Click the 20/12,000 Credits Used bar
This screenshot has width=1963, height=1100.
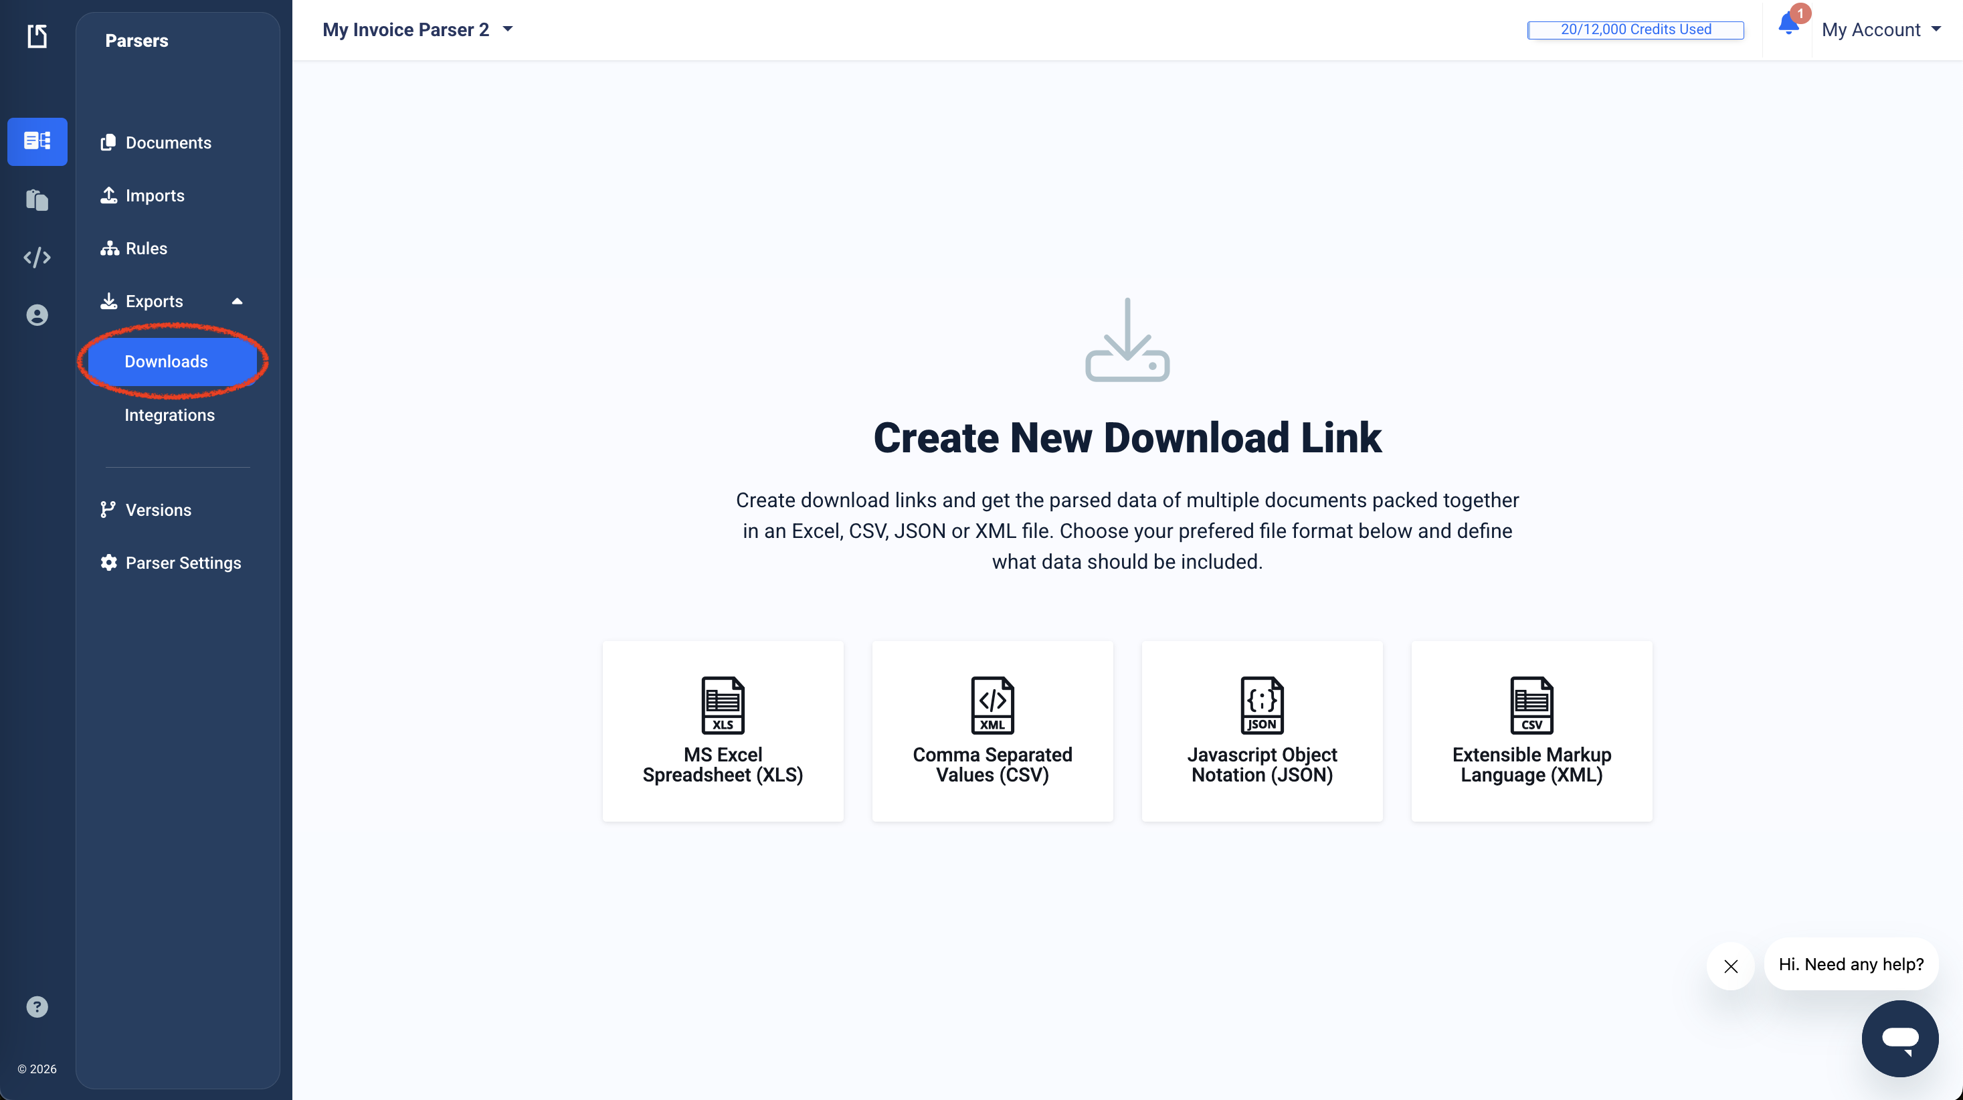pyautogui.click(x=1634, y=29)
